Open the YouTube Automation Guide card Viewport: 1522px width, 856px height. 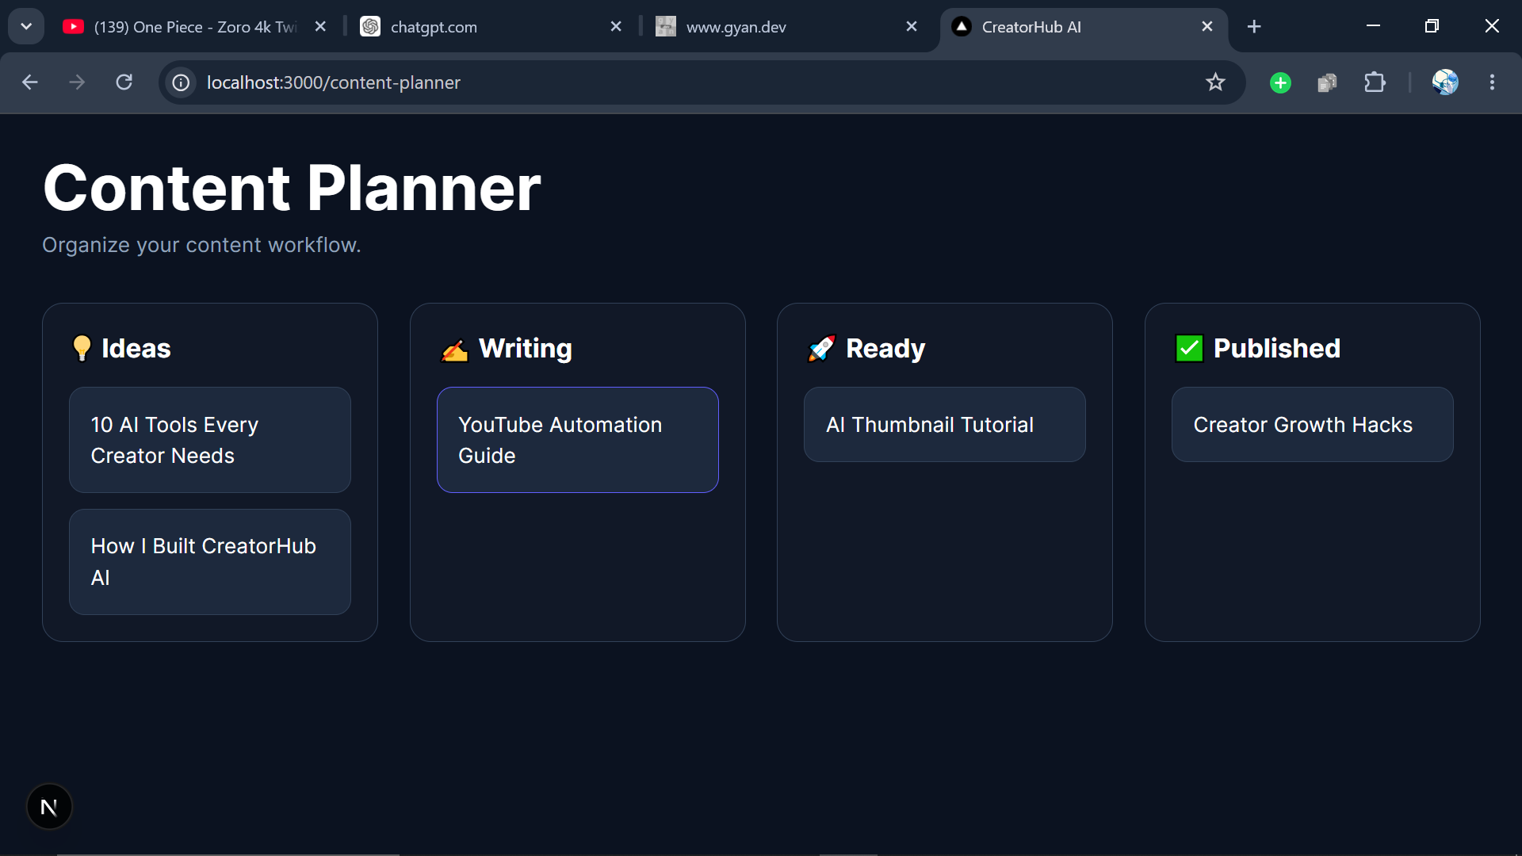click(578, 440)
